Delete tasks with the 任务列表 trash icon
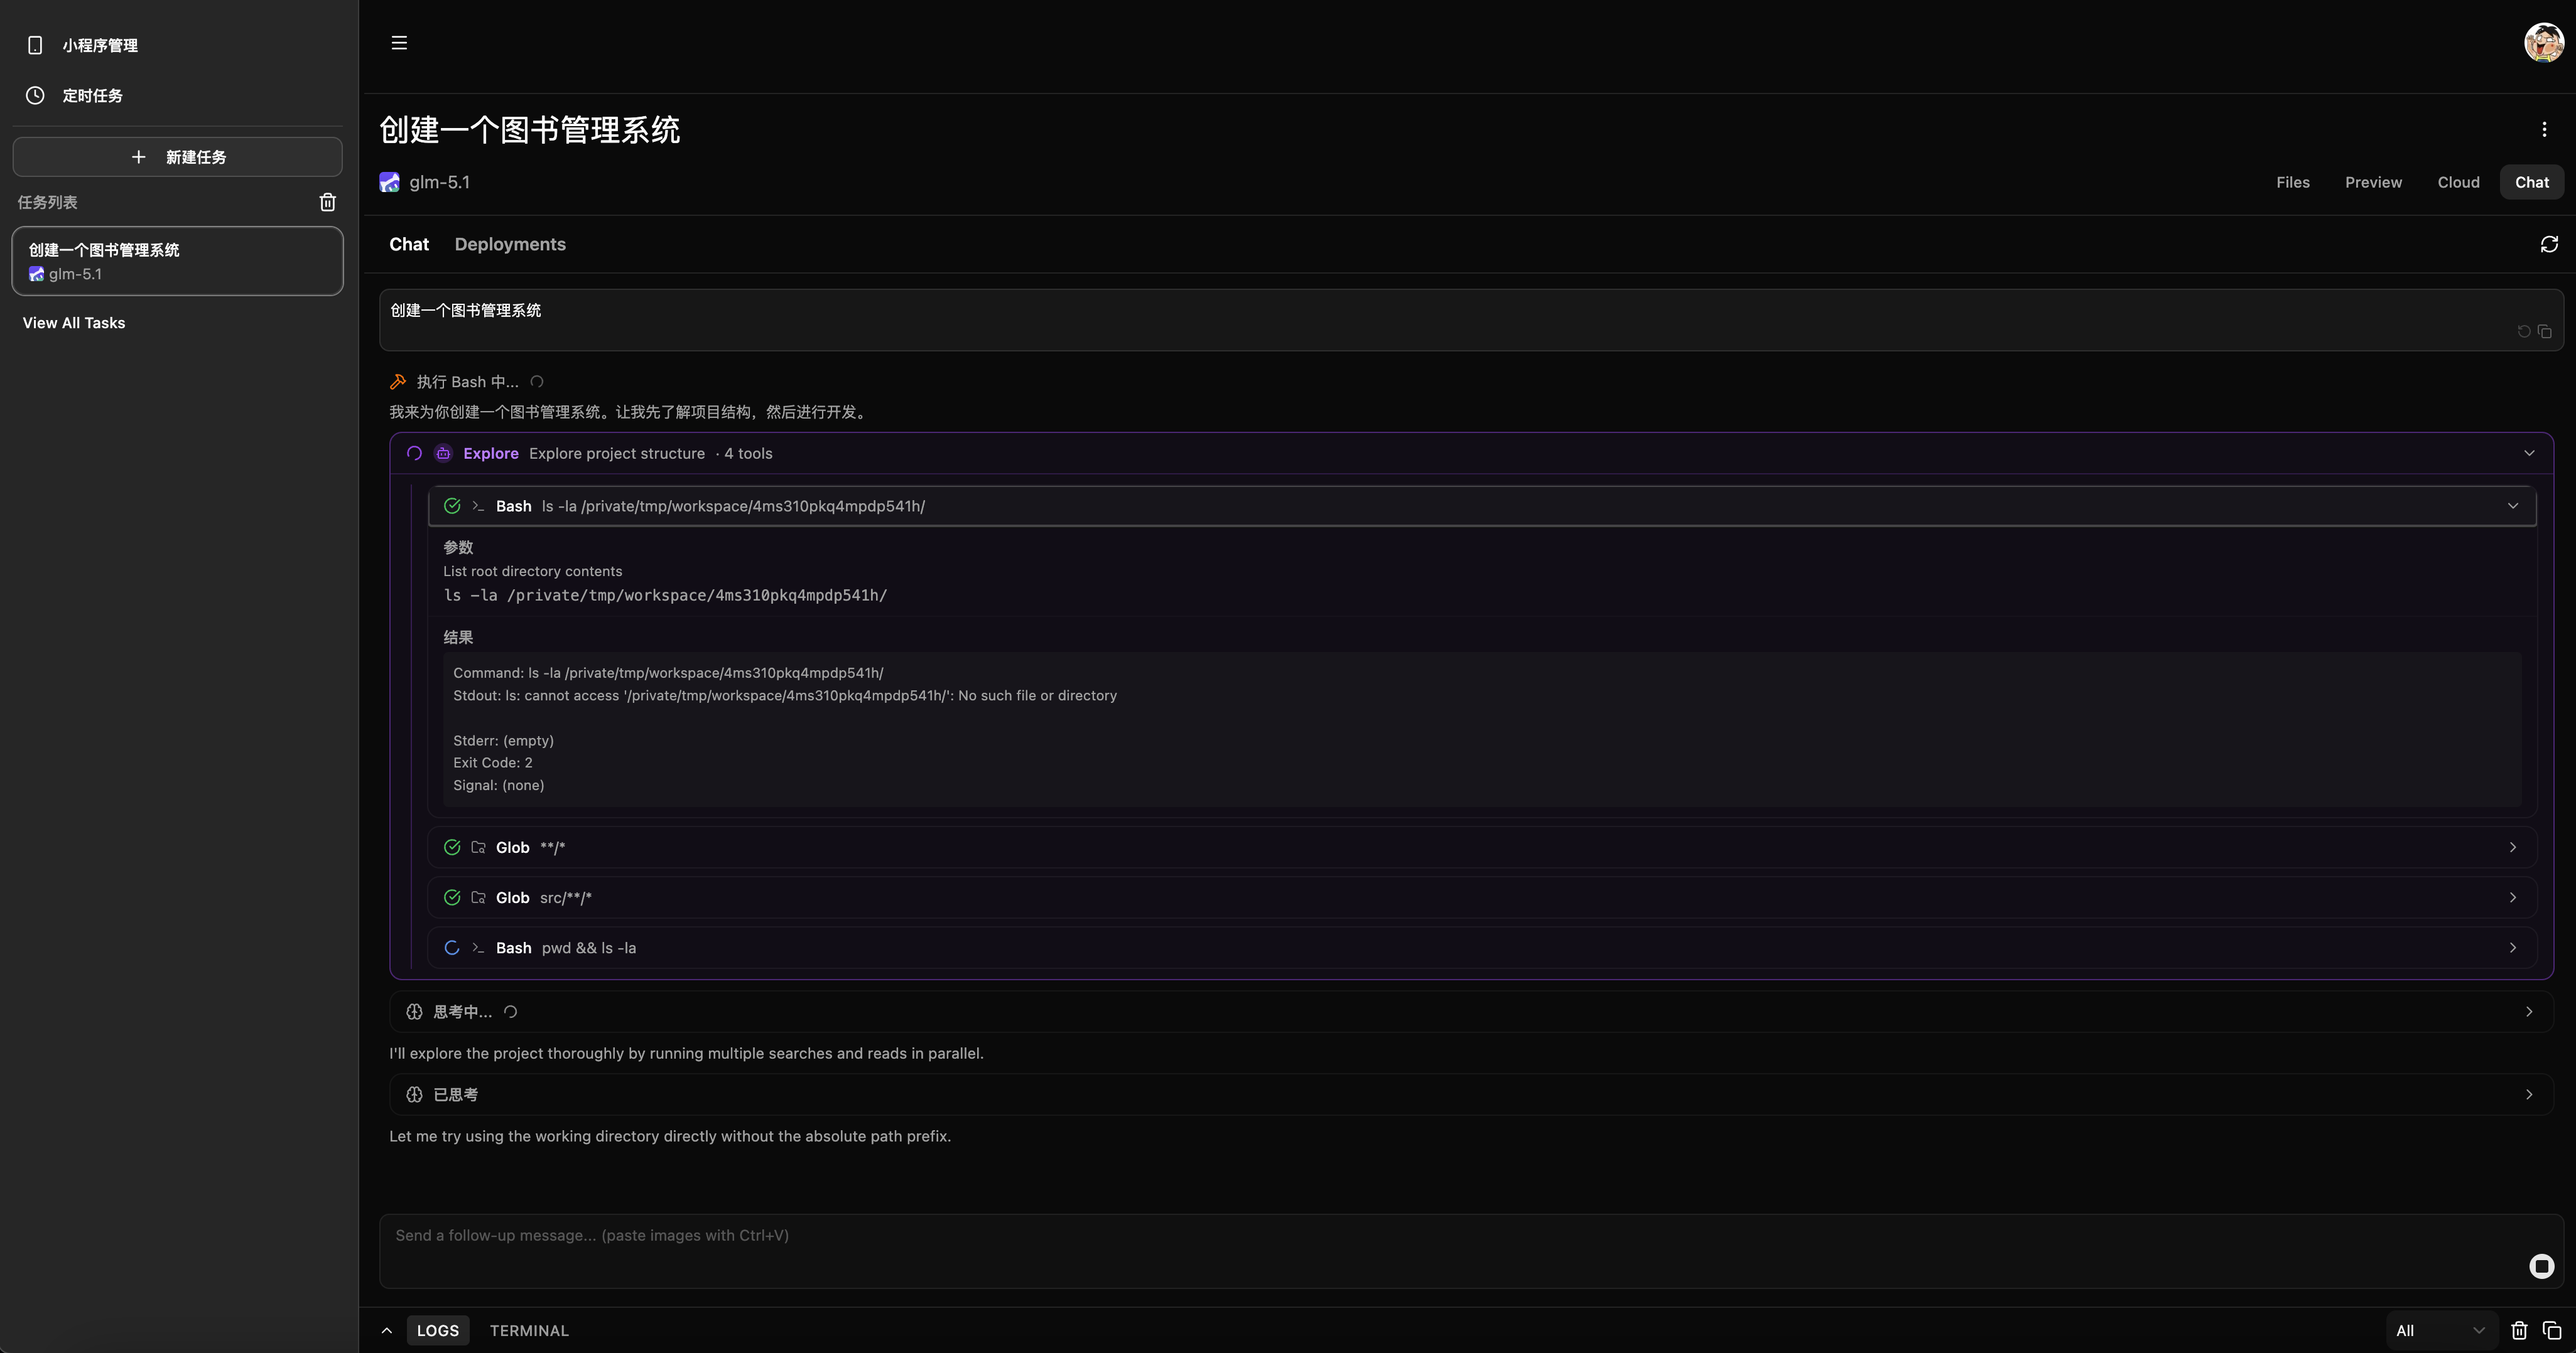The width and height of the screenshot is (2576, 1353). tap(327, 203)
